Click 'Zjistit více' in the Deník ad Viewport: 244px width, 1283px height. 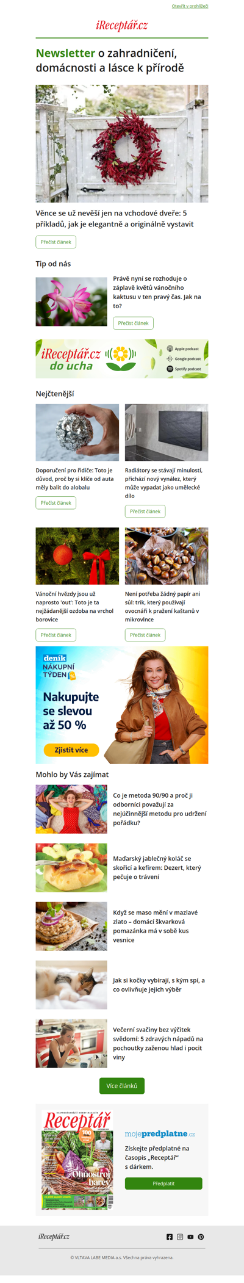point(71,750)
